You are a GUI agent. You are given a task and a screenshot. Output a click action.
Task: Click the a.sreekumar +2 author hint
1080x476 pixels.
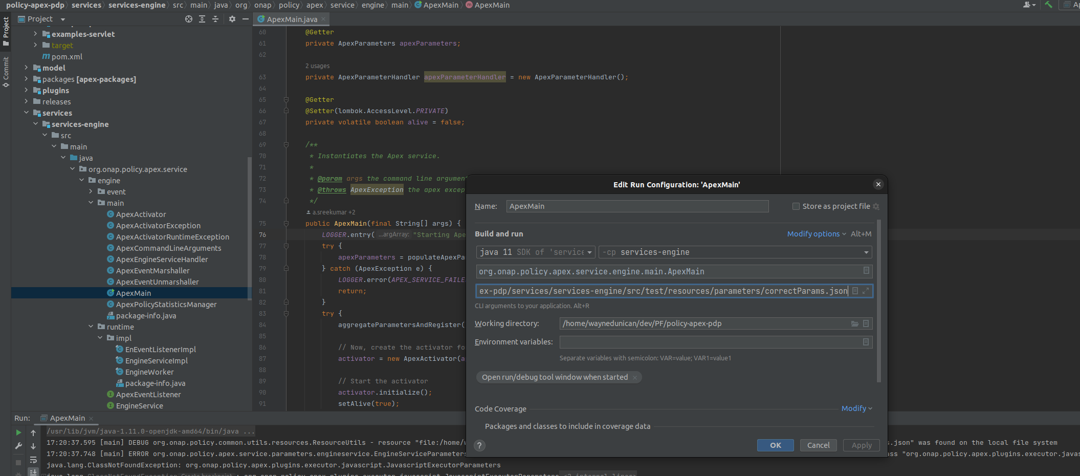pos(330,212)
